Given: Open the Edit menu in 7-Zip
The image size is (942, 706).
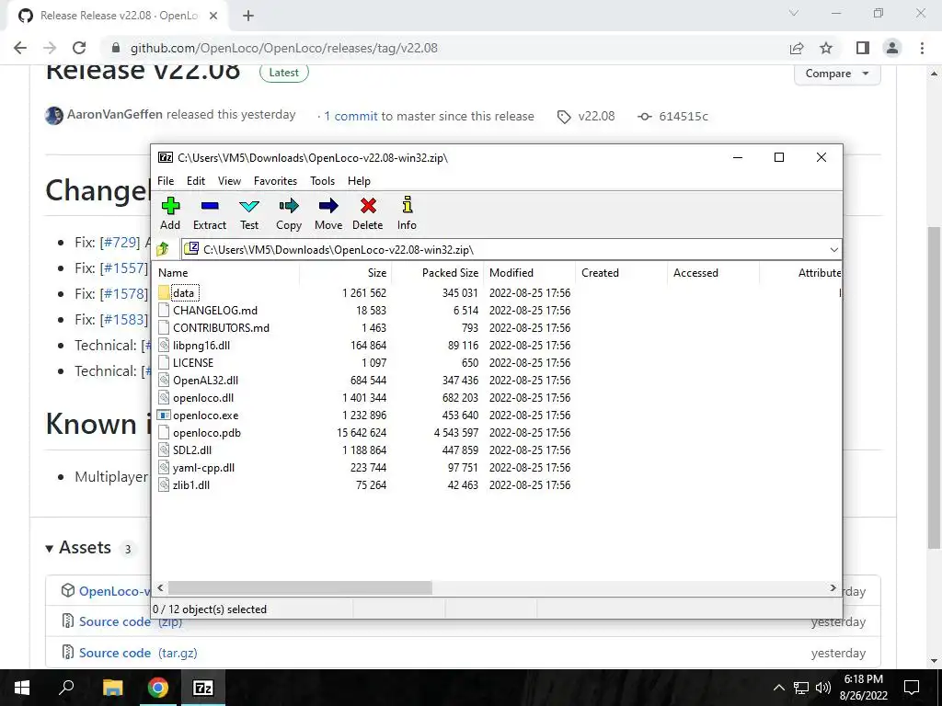Looking at the screenshot, I should pos(196,181).
